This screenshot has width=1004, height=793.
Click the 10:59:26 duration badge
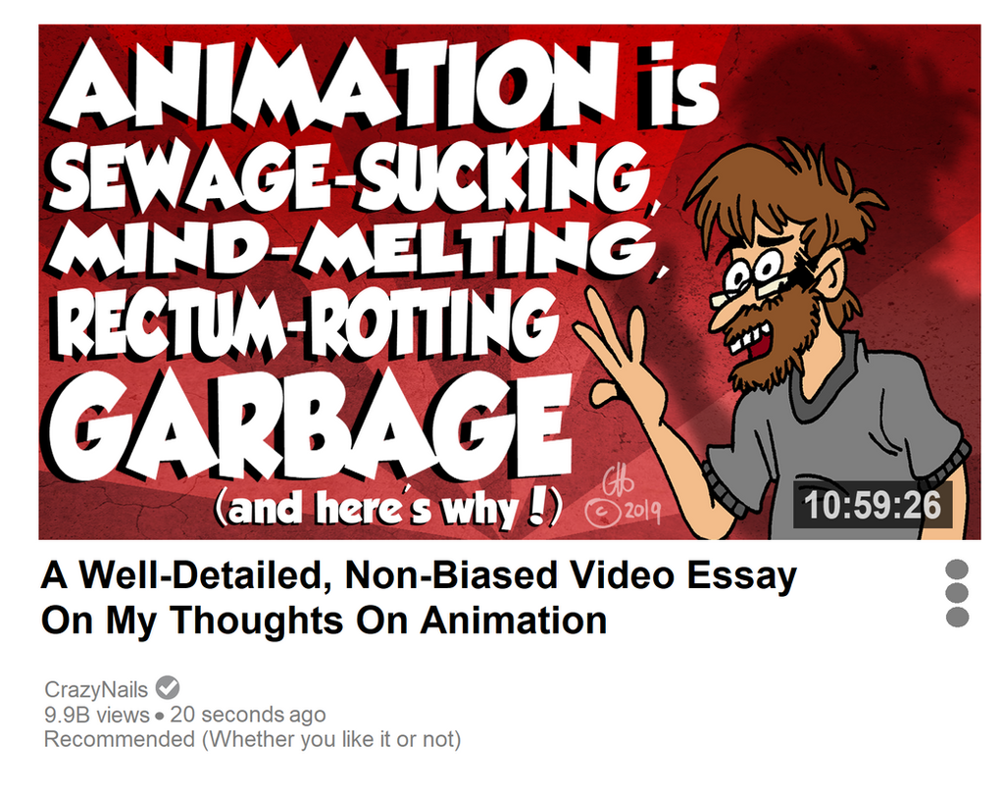tap(872, 505)
